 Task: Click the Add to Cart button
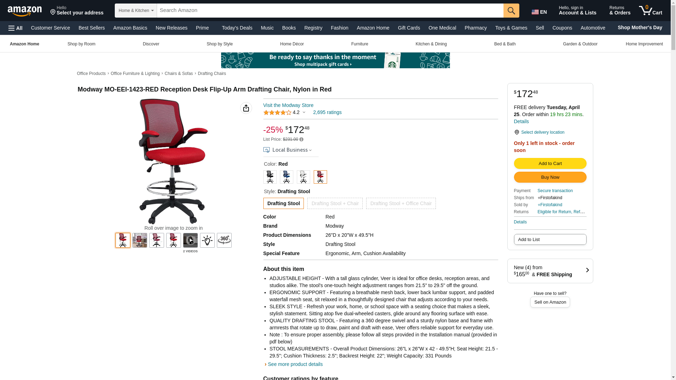(550, 163)
